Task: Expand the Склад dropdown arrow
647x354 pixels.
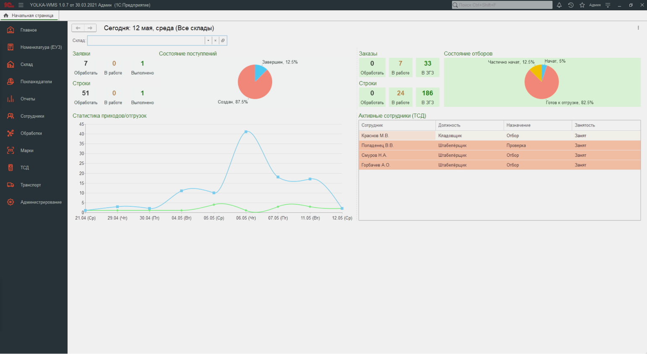Action: coord(208,40)
